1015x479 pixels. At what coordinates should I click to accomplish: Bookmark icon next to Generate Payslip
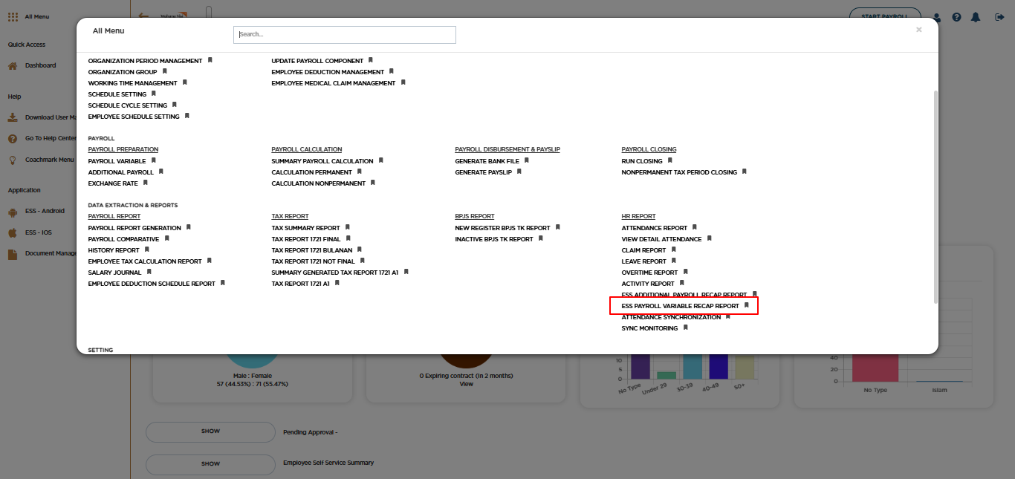point(519,172)
